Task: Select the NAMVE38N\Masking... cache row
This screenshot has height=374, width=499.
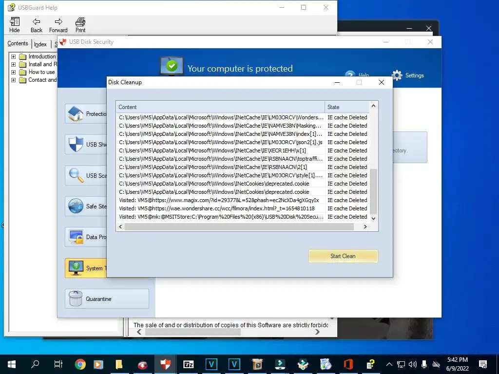Action: tap(243, 126)
